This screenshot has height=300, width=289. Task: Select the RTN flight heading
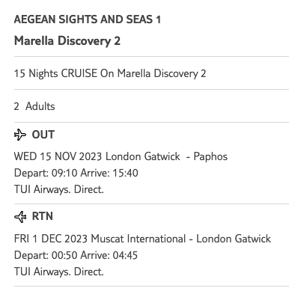[43, 216]
